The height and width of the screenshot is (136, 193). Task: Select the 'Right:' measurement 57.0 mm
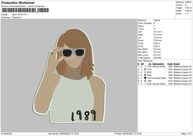pyautogui.click(x=158, y=35)
